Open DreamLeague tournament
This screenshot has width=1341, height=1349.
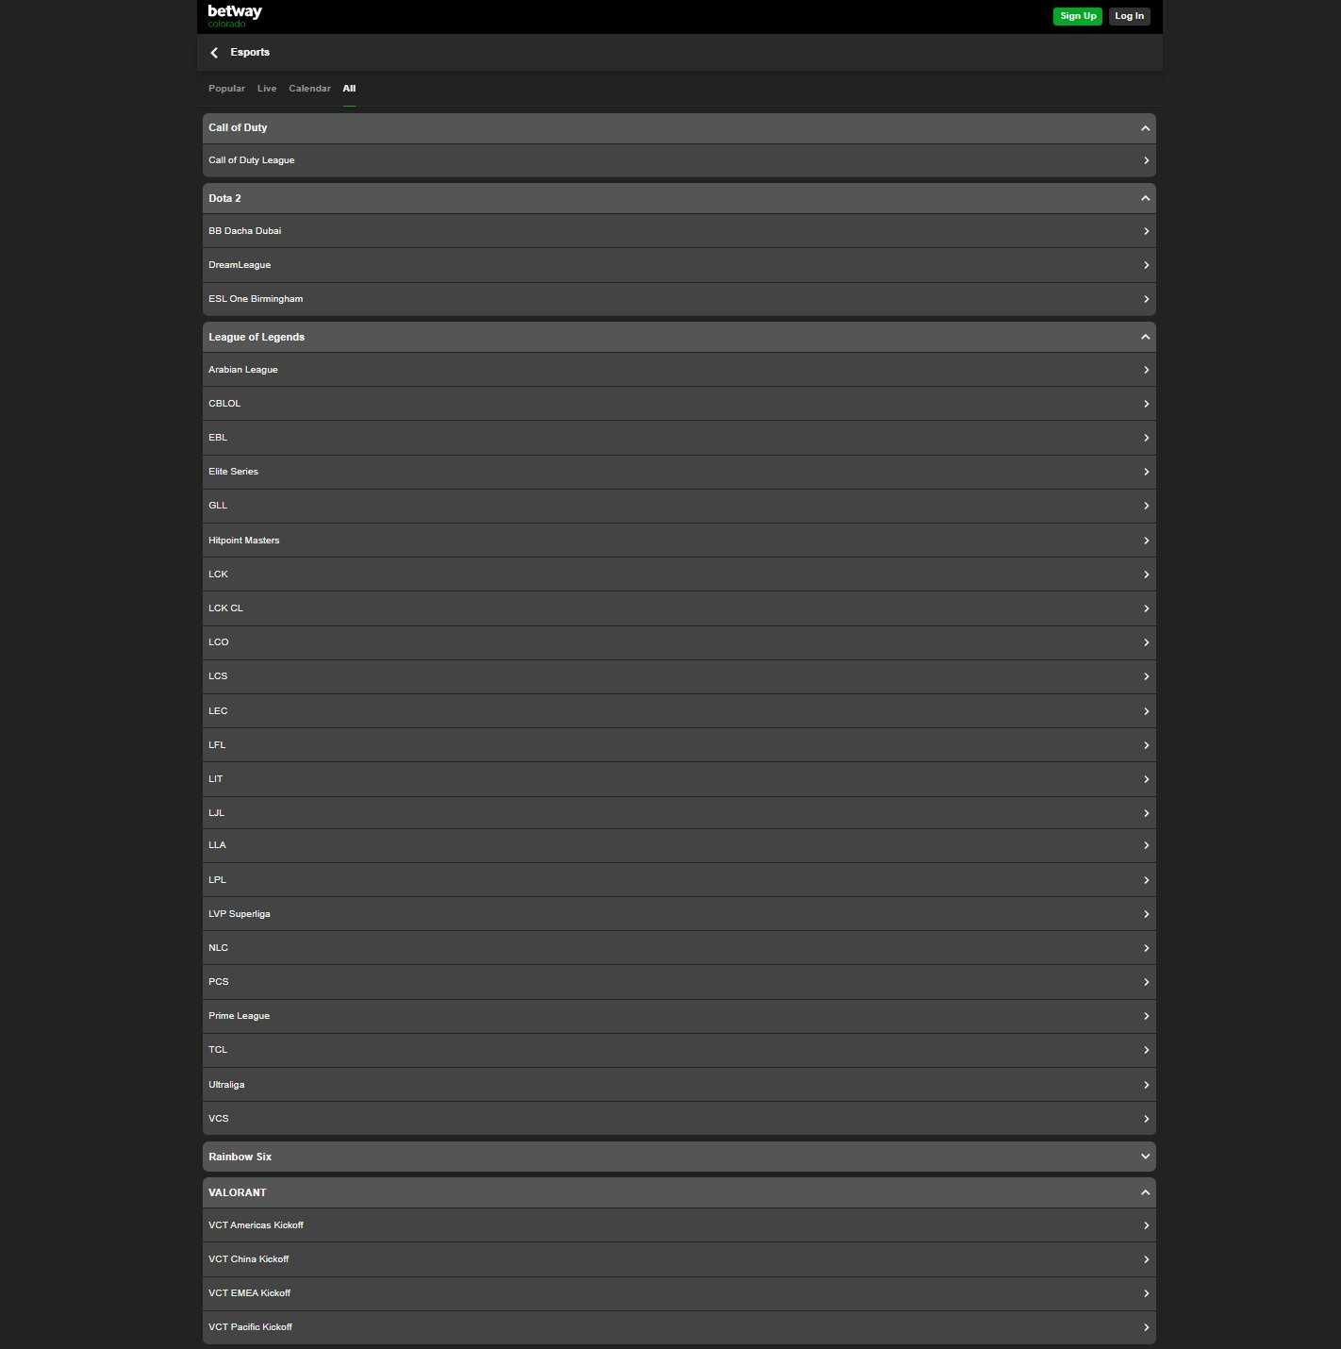pos(679,265)
